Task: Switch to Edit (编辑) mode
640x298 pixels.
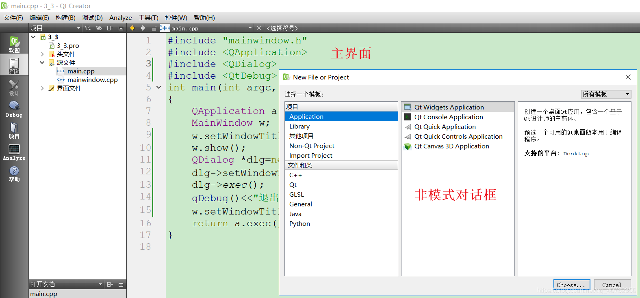Action: (x=14, y=65)
